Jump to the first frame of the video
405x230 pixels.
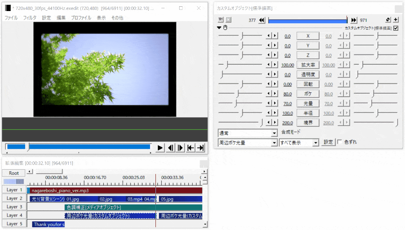point(191,148)
